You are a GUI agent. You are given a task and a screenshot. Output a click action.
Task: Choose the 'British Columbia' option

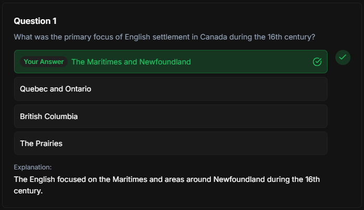click(171, 116)
